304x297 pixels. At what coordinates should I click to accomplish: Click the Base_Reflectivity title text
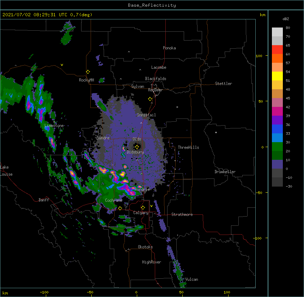pos(152,5)
